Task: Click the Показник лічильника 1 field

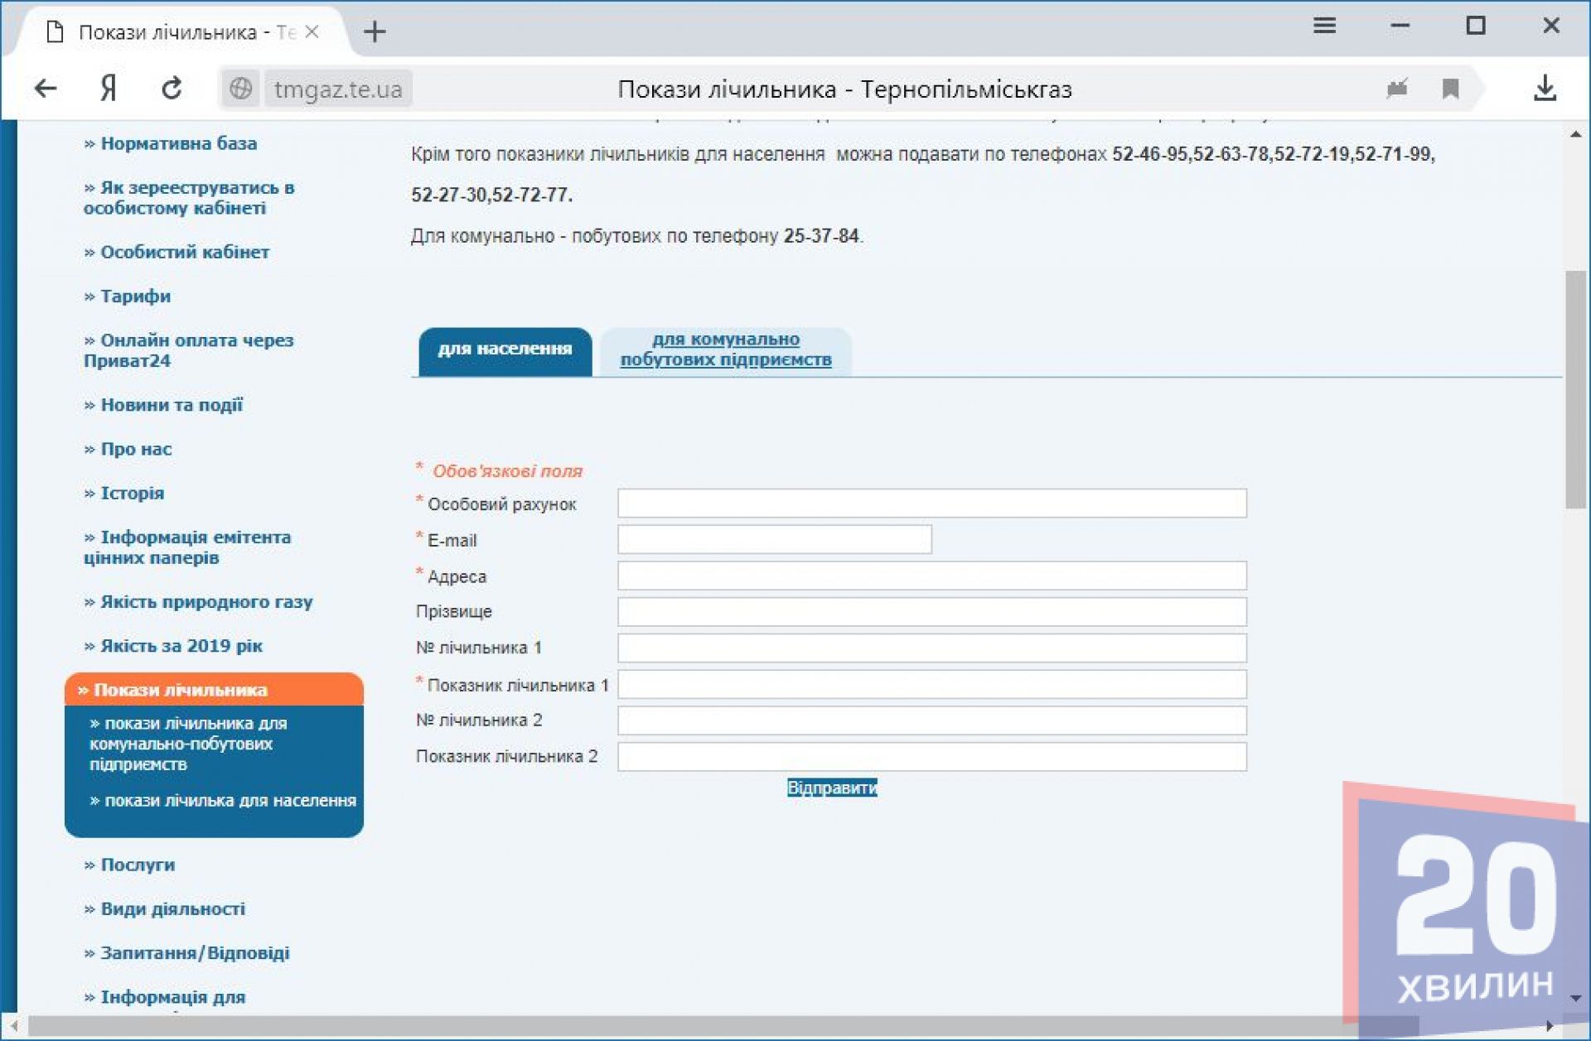Action: pos(931,684)
